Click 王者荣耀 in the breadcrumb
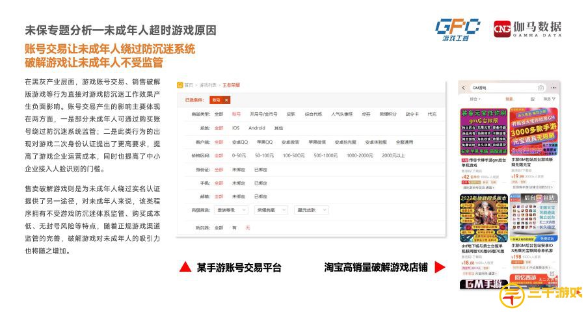 pos(232,85)
